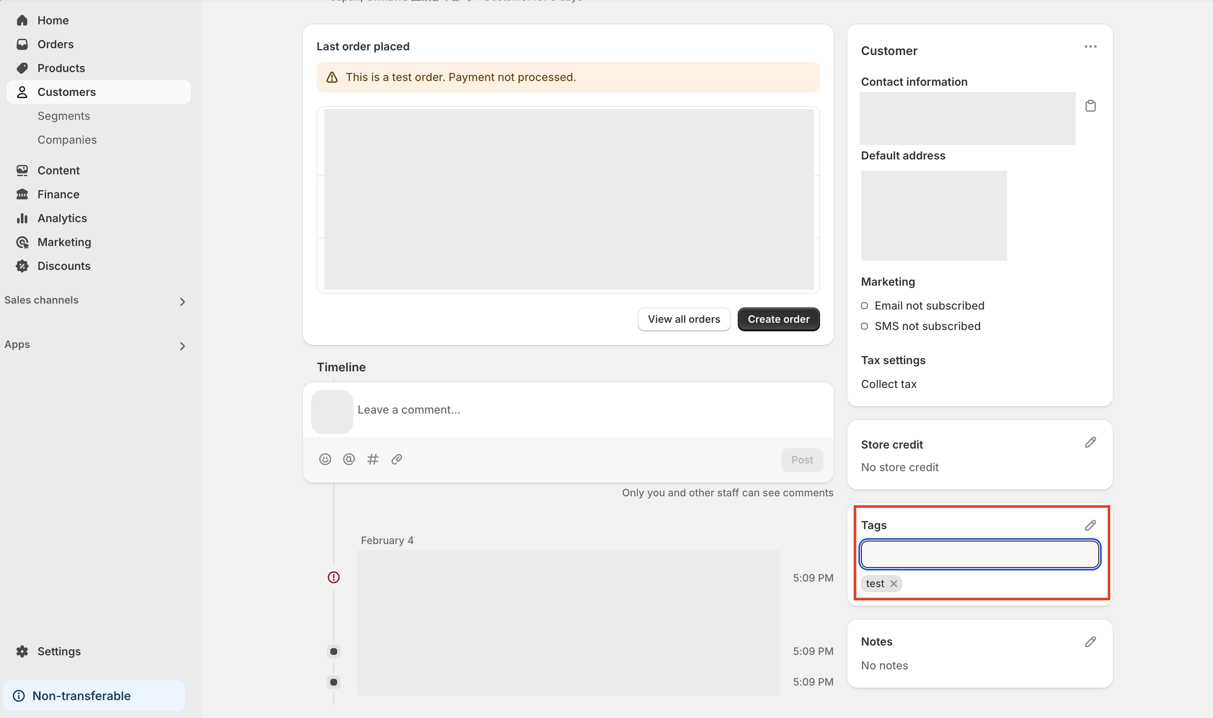Viewport: 1213px width, 718px height.
Task: Click Email not subscribed status
Action: tap(929, 306)
